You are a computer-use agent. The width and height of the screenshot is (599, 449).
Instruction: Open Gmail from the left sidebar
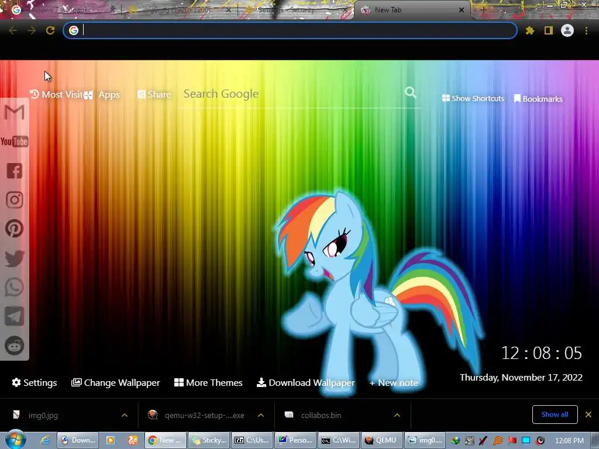[14, 113]
